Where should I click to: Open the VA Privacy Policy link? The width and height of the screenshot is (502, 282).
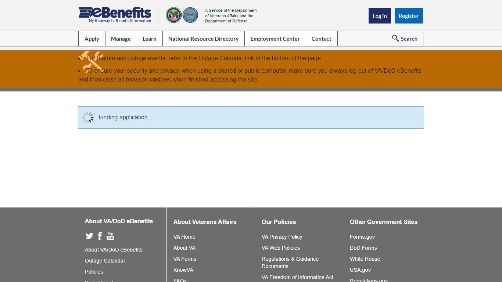click(282, 237)
